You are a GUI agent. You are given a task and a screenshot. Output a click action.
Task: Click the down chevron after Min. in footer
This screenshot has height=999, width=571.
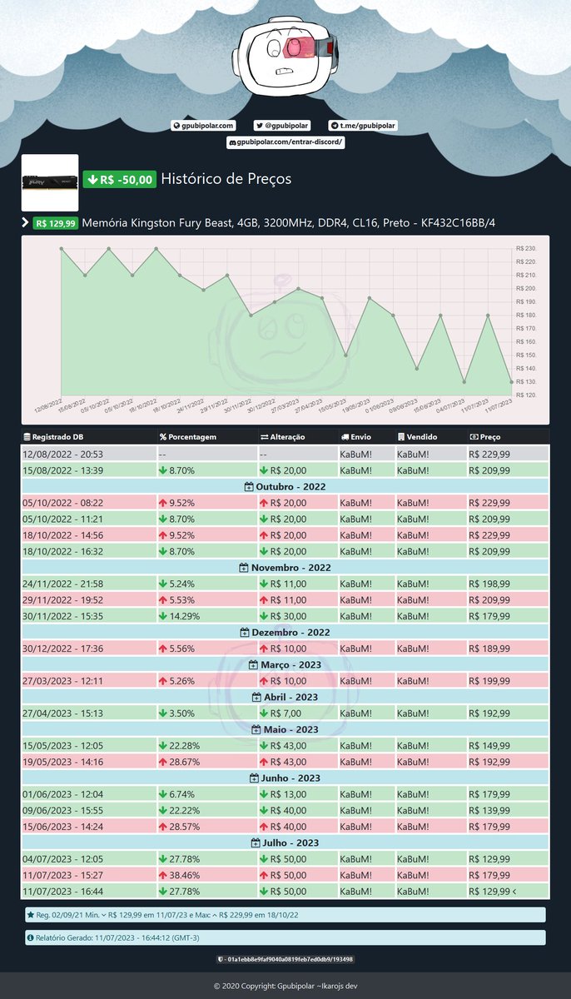click(x=103, y=915)
